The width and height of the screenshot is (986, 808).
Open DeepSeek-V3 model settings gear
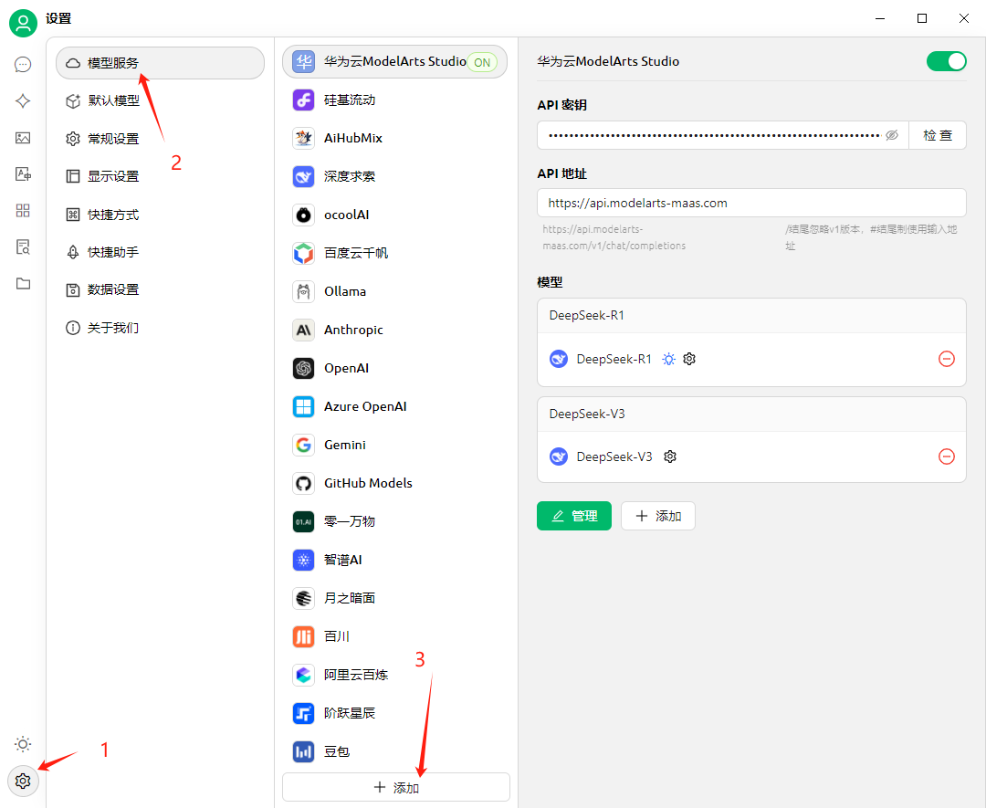pyautogui.click(x=670, y=456)
